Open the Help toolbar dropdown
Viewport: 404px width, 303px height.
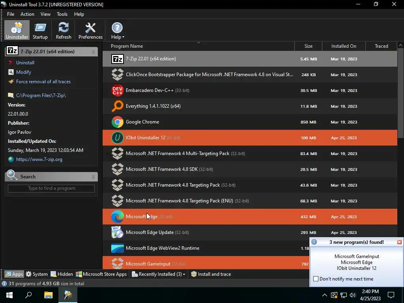117,30
